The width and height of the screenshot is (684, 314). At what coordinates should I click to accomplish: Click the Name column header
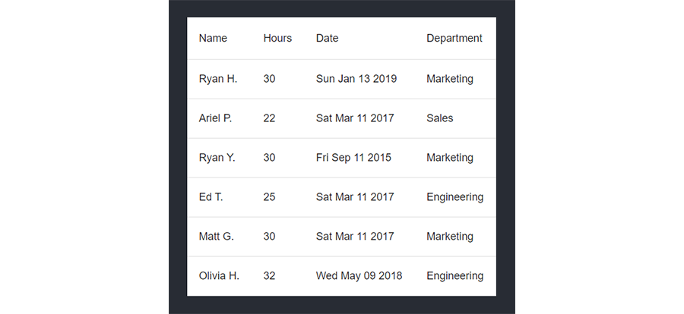click(213, 39)
